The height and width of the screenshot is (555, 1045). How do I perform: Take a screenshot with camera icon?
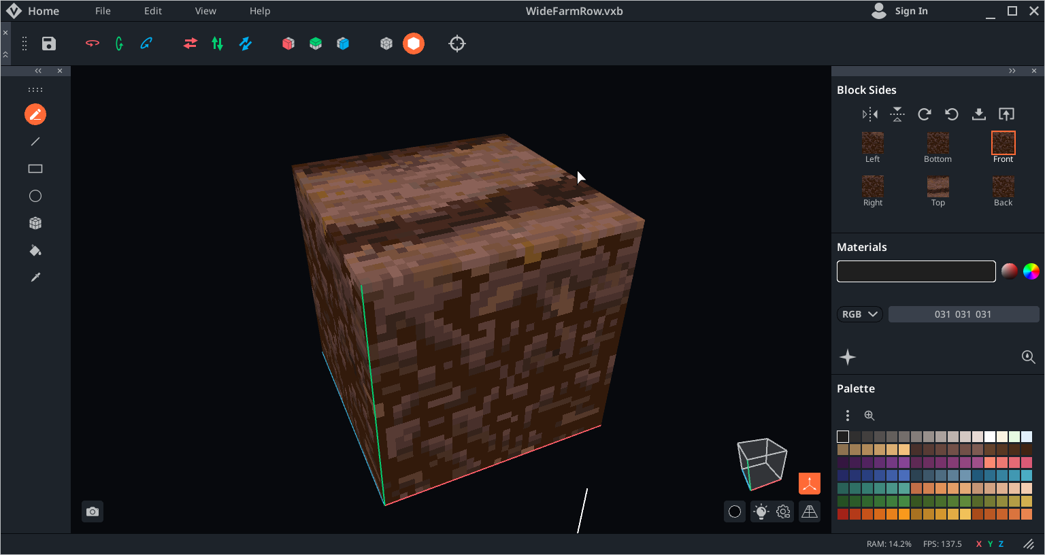(93, 511)
